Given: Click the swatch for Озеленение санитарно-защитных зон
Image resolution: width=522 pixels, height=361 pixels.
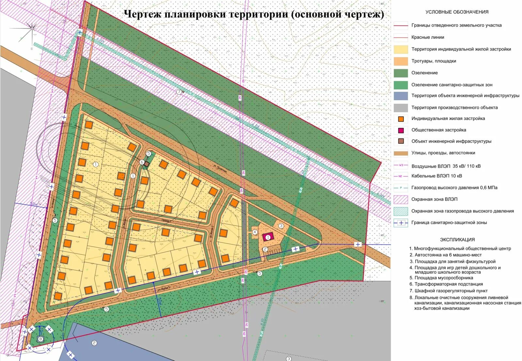Looking at the screenshot, I should pyautogui.click(x=401, y=85).
